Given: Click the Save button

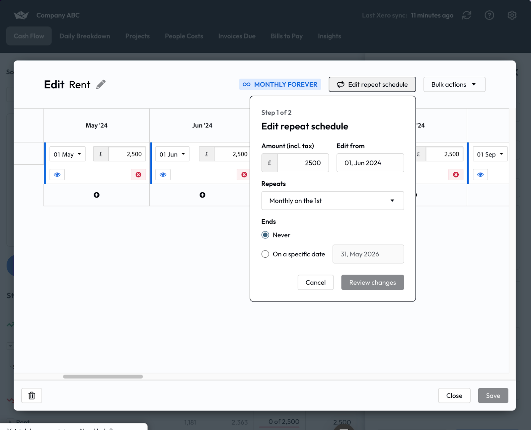Looking at the screenshot, I should (493, 396).
